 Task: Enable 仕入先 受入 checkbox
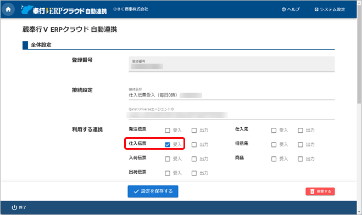point(274,131)
